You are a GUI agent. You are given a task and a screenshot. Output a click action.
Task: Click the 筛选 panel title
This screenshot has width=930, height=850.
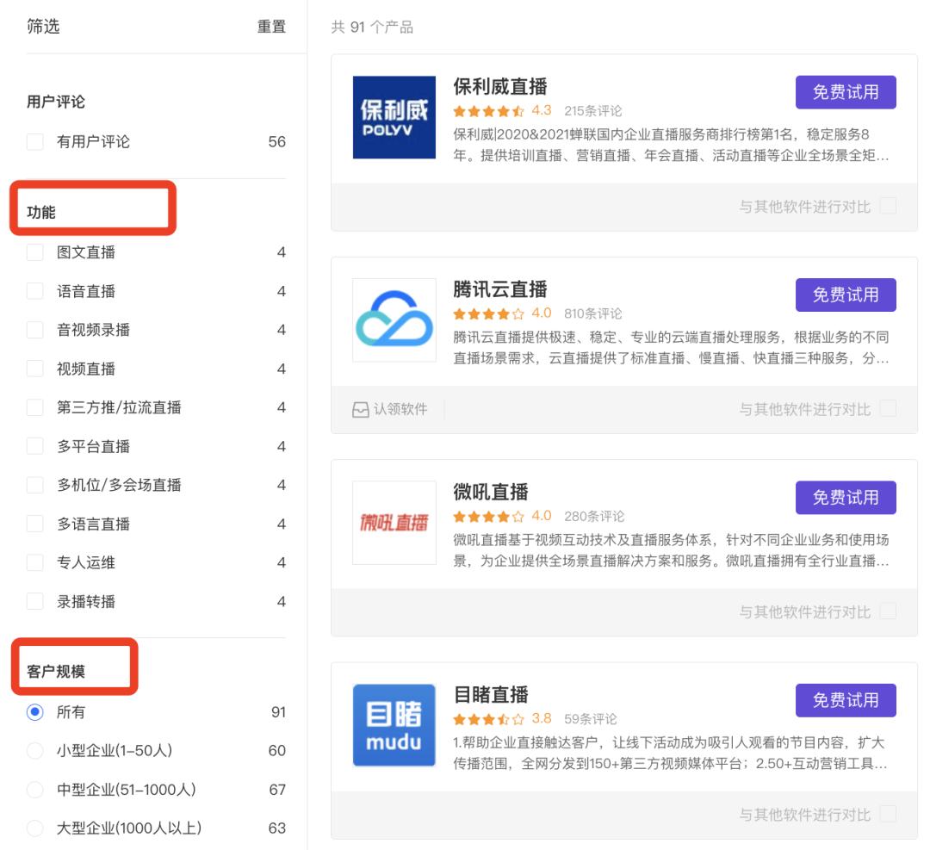pyautogui.click(x=43, y=27)
